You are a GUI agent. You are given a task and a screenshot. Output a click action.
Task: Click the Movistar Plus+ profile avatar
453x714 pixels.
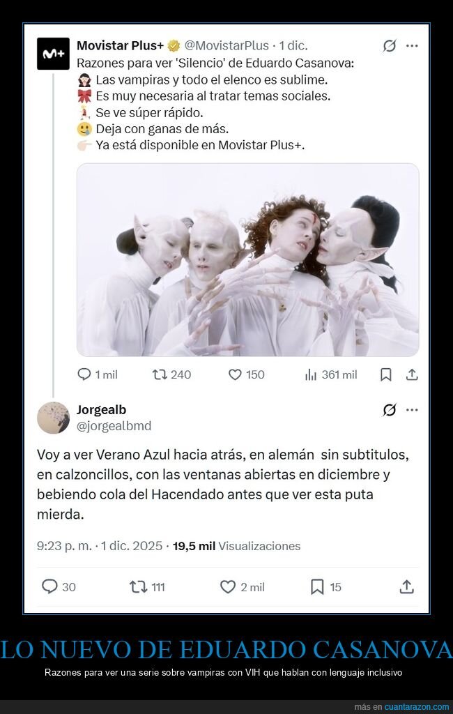click(x=53, y=54)
